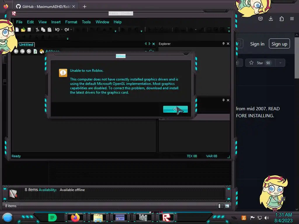
Task: Expand the Undo history dropdown arrow
Action: [x=62, y=30]
